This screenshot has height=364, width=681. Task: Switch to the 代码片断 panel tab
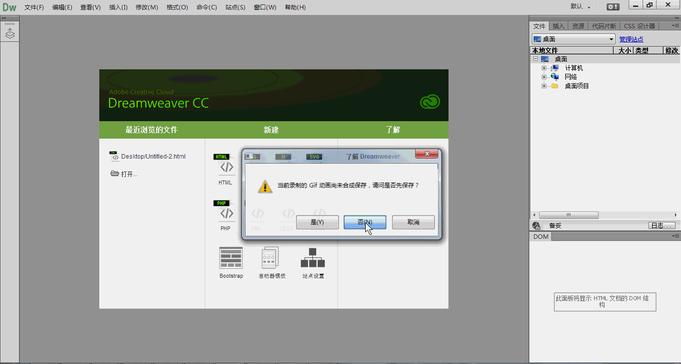(x=604, y=26)
